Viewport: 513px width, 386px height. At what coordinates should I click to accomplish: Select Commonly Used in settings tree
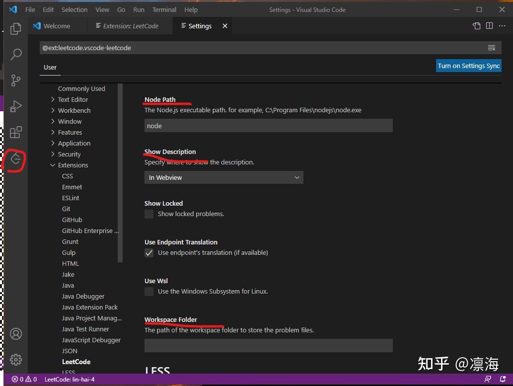pos(81,89)
